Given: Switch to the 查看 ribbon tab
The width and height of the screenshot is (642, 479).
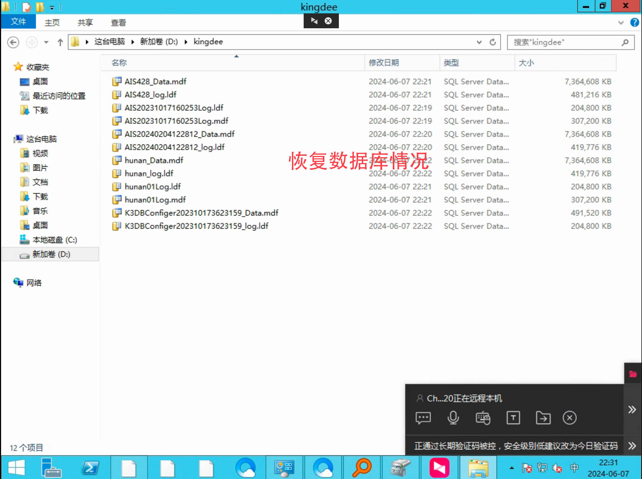Looking at the screenshot, I should point(118,23).
